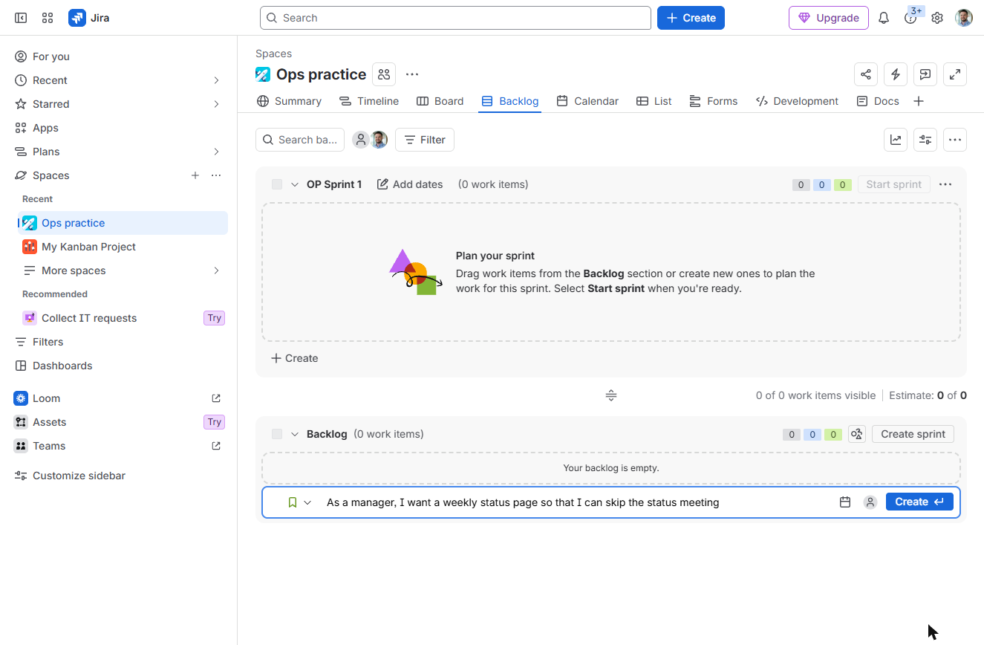Expand More spaces in the sidebar
Image resolution: width=984 pixels, height=645 pixels.
[216, 270]
